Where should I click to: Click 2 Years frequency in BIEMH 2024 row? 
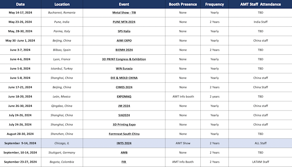[215, 50]
